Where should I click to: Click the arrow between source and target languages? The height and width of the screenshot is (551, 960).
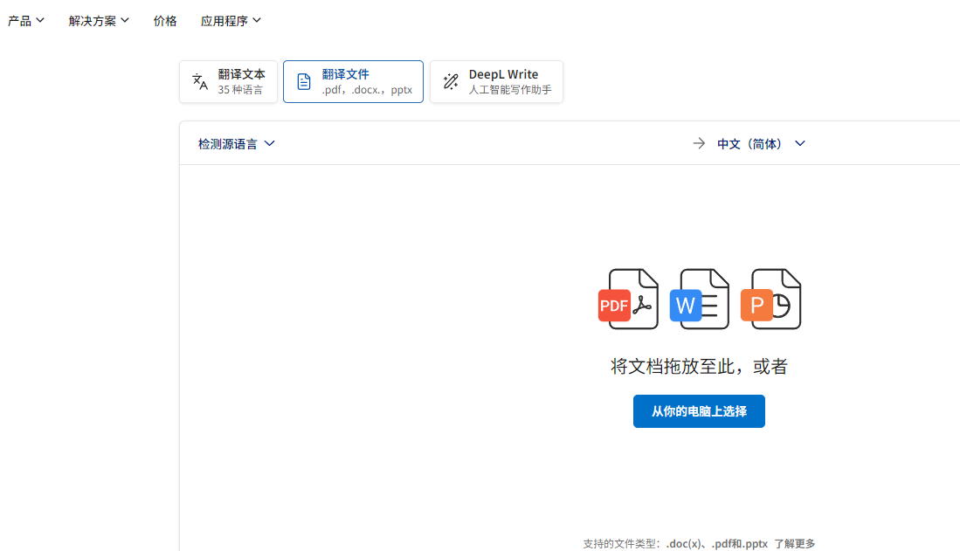click(x=697, y=143)
